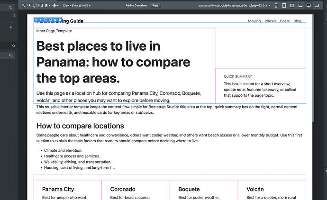Click the Costs nav link

click(x=285, y=21)
